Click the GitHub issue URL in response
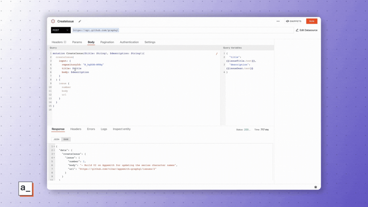Screen dimensions: 368x207 click(x=117, y=169)
